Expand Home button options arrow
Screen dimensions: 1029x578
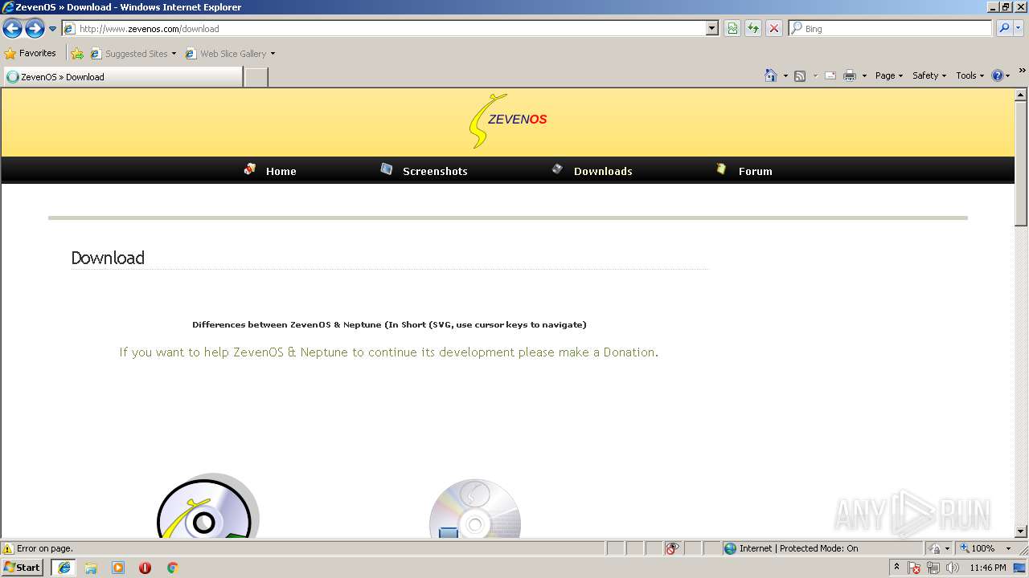pyautogui.click(x=785, y=75)
